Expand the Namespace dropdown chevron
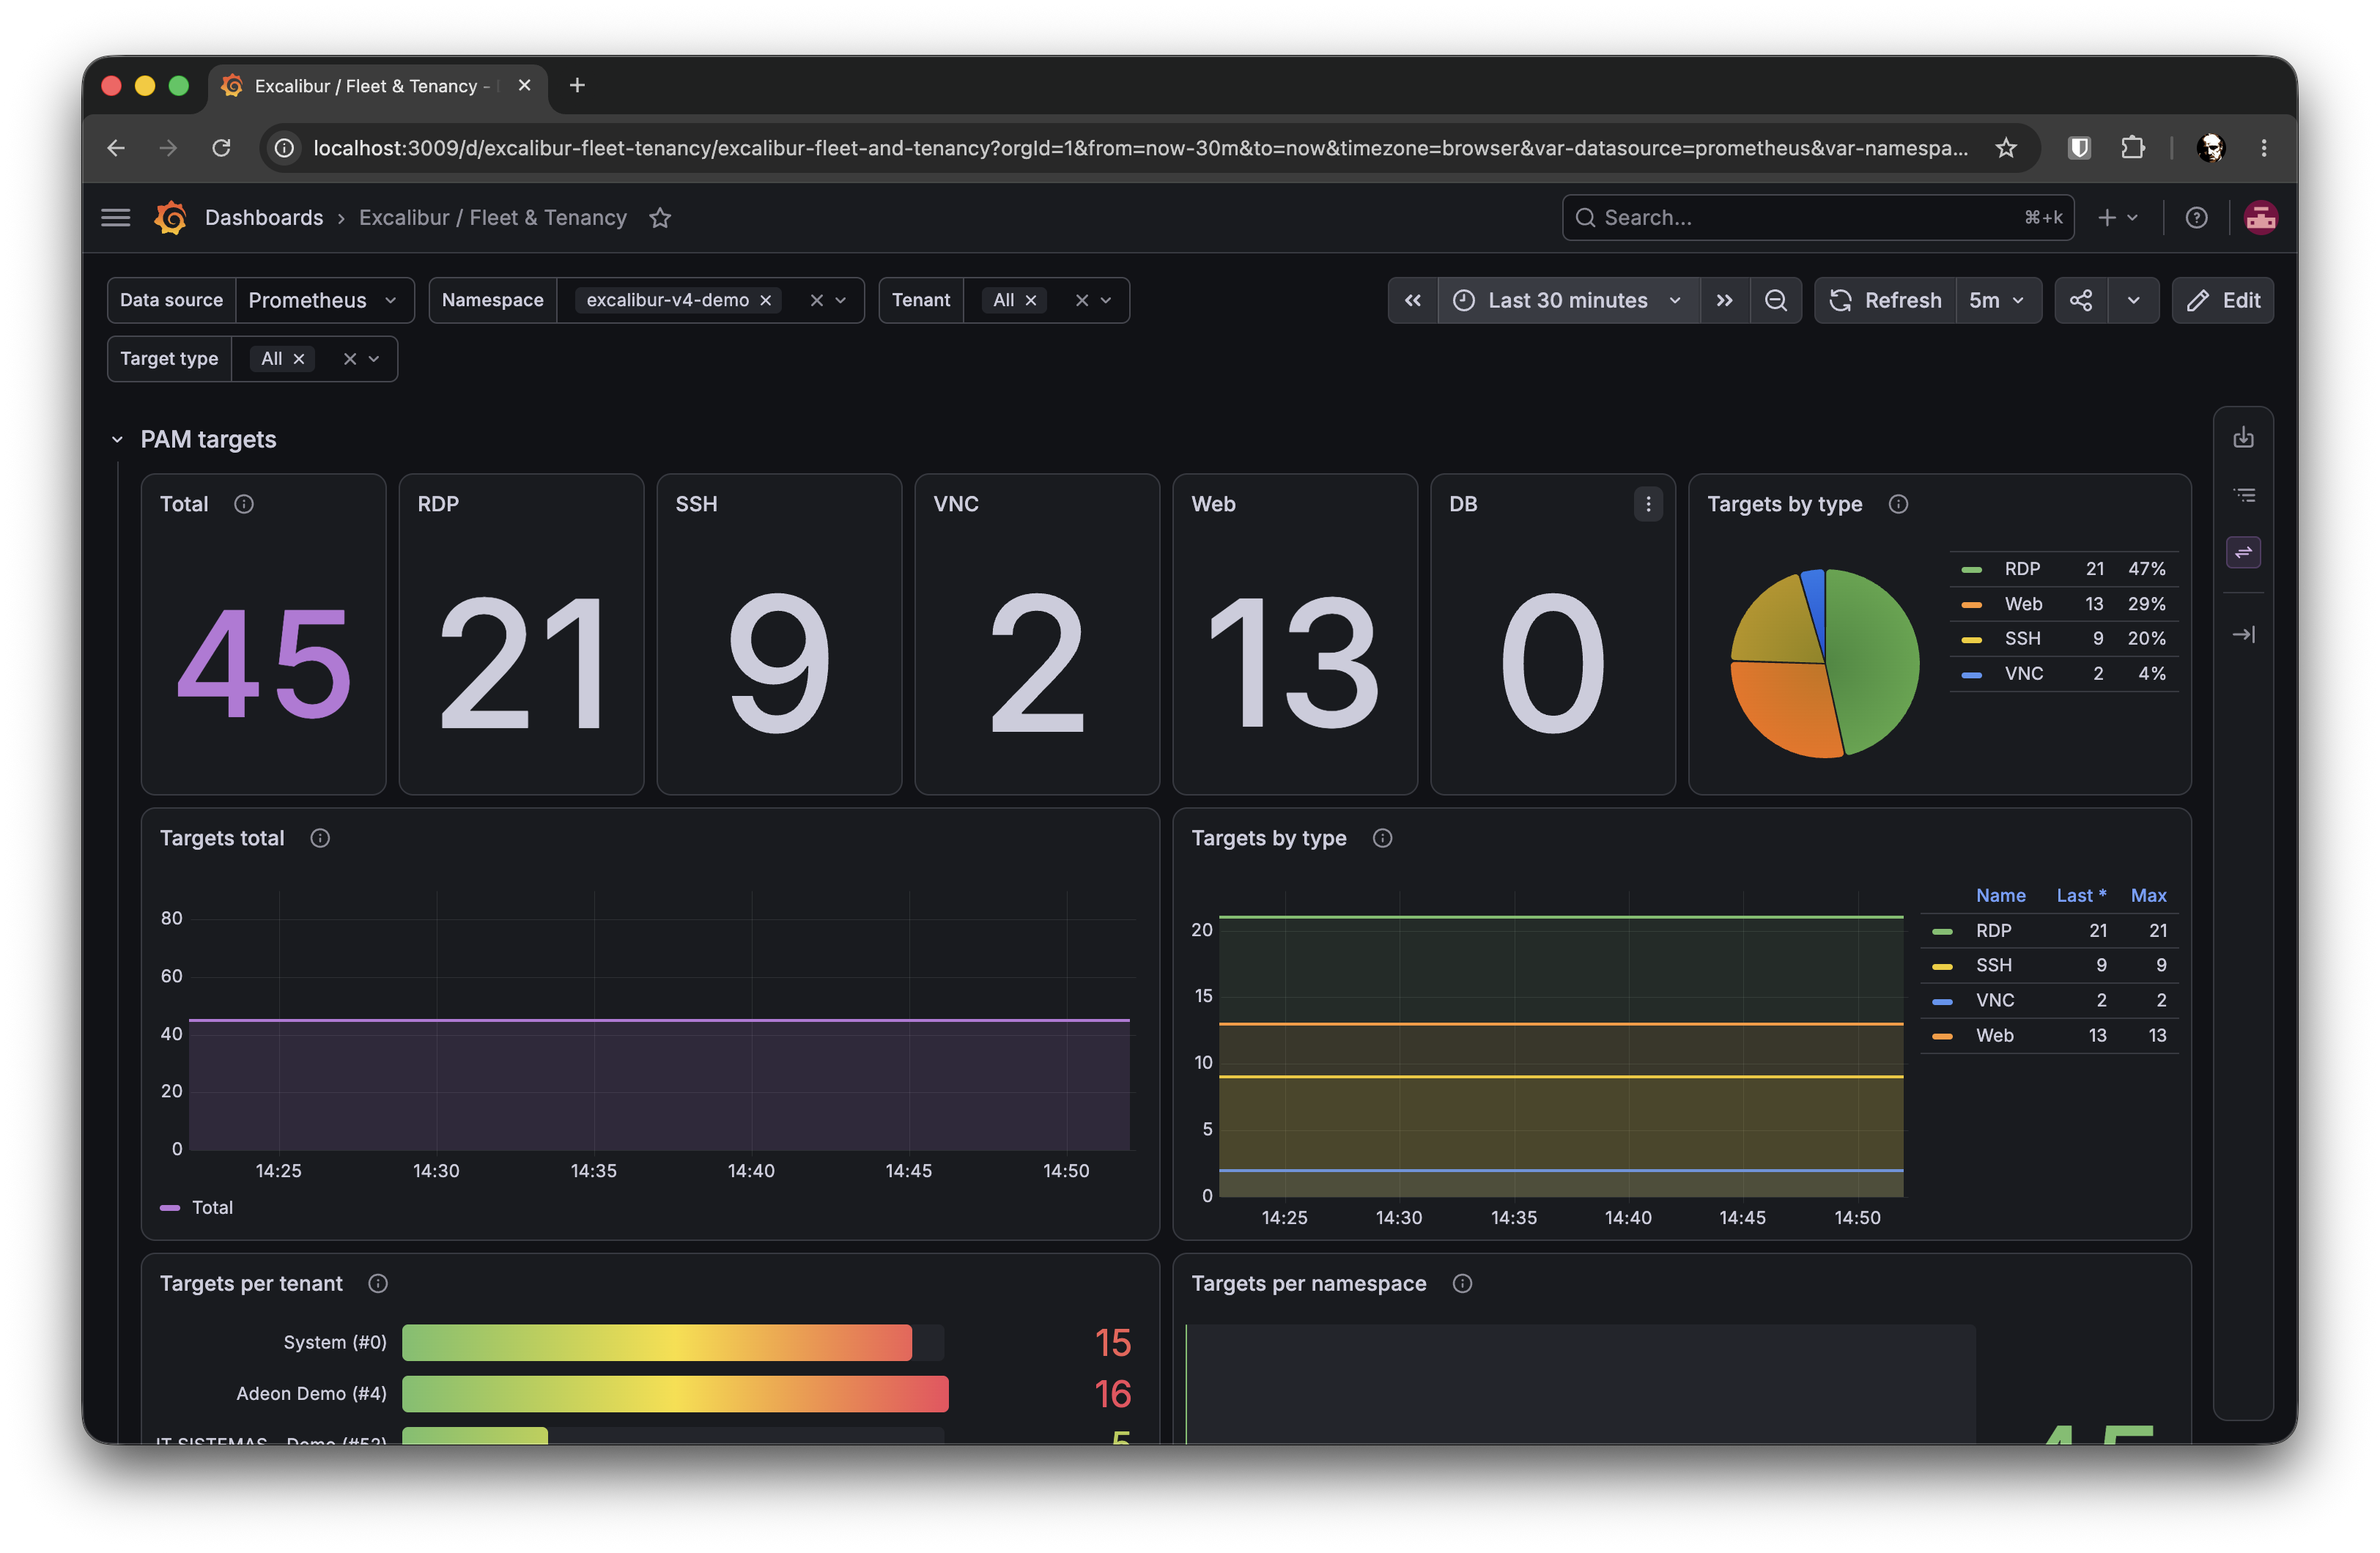 (x=841, y=300)
